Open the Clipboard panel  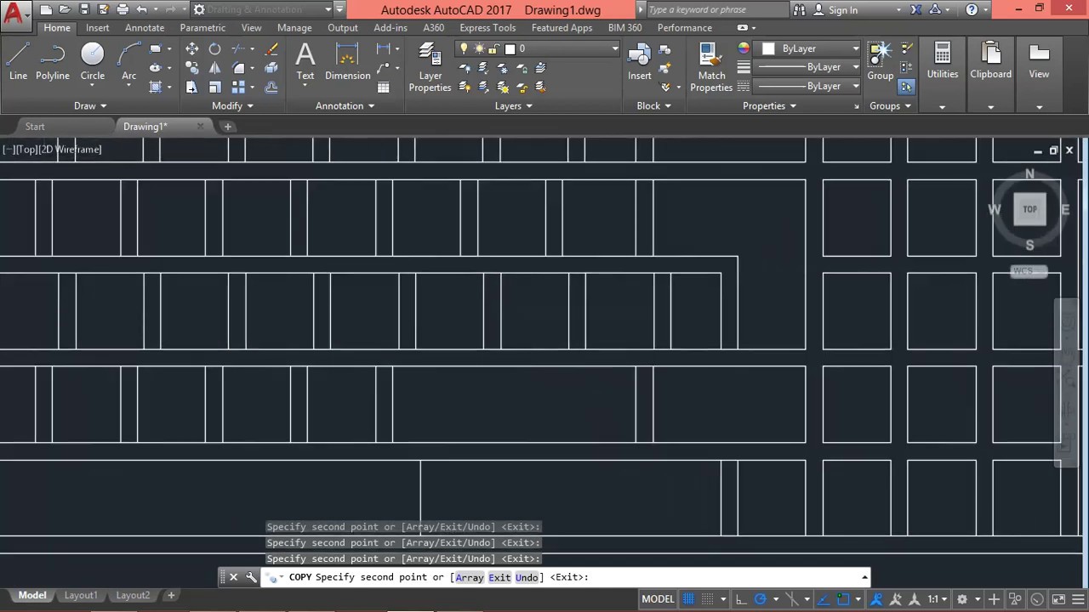(990, 61)
